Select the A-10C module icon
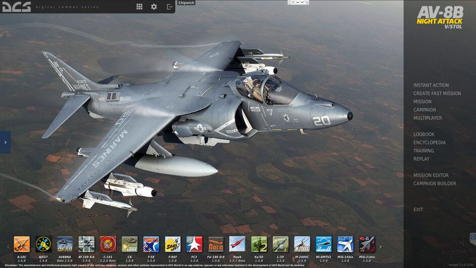 coord(22,244)
